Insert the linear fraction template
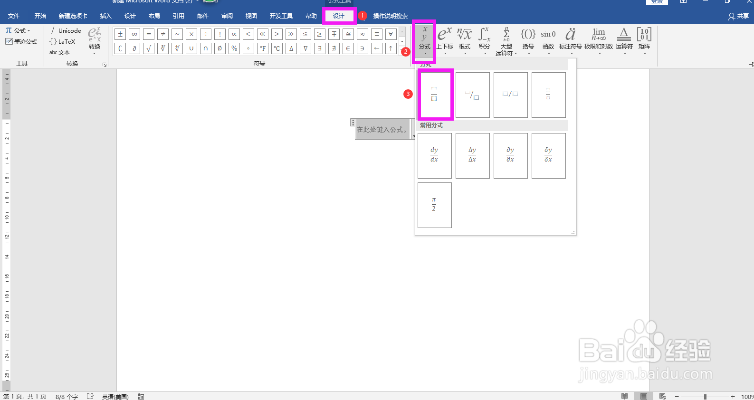 (511, 95)
